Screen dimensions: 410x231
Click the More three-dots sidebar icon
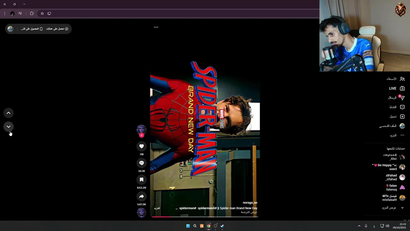point(402,135)
